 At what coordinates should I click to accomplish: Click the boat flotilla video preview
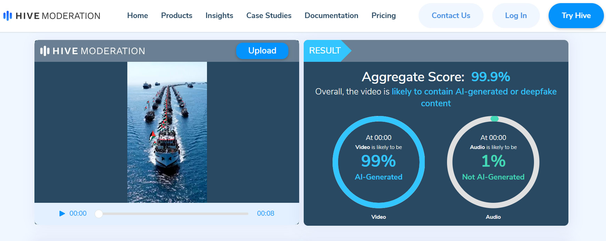point(167,132)
